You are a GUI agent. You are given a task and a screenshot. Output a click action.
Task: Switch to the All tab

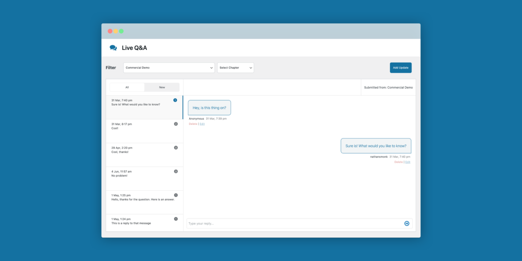(x=127, y=87)
